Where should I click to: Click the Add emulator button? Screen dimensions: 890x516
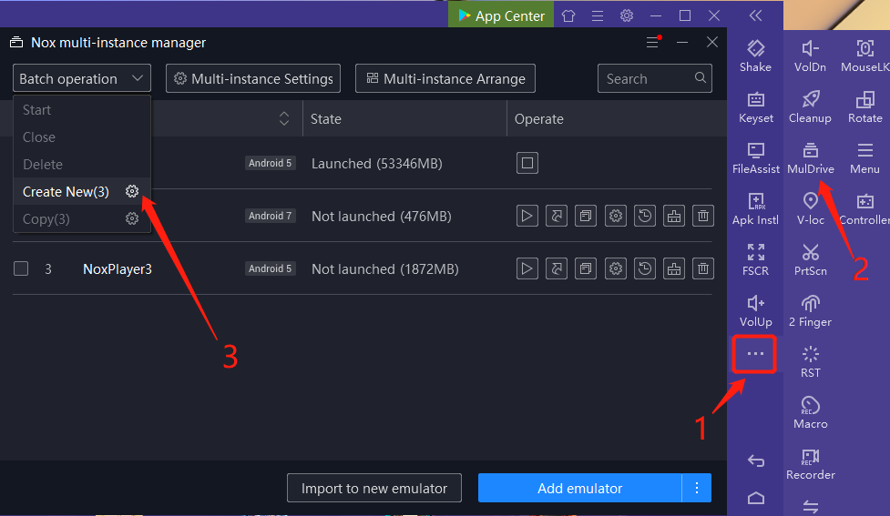(580, 488)
